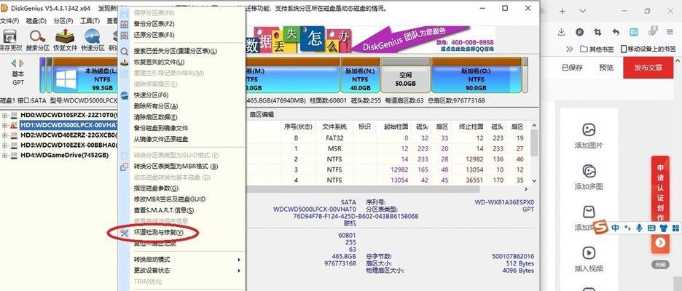Open the Sogou toolbox grid icon
682x291 pixels.
pyautogui.click(x=675, y=227)
